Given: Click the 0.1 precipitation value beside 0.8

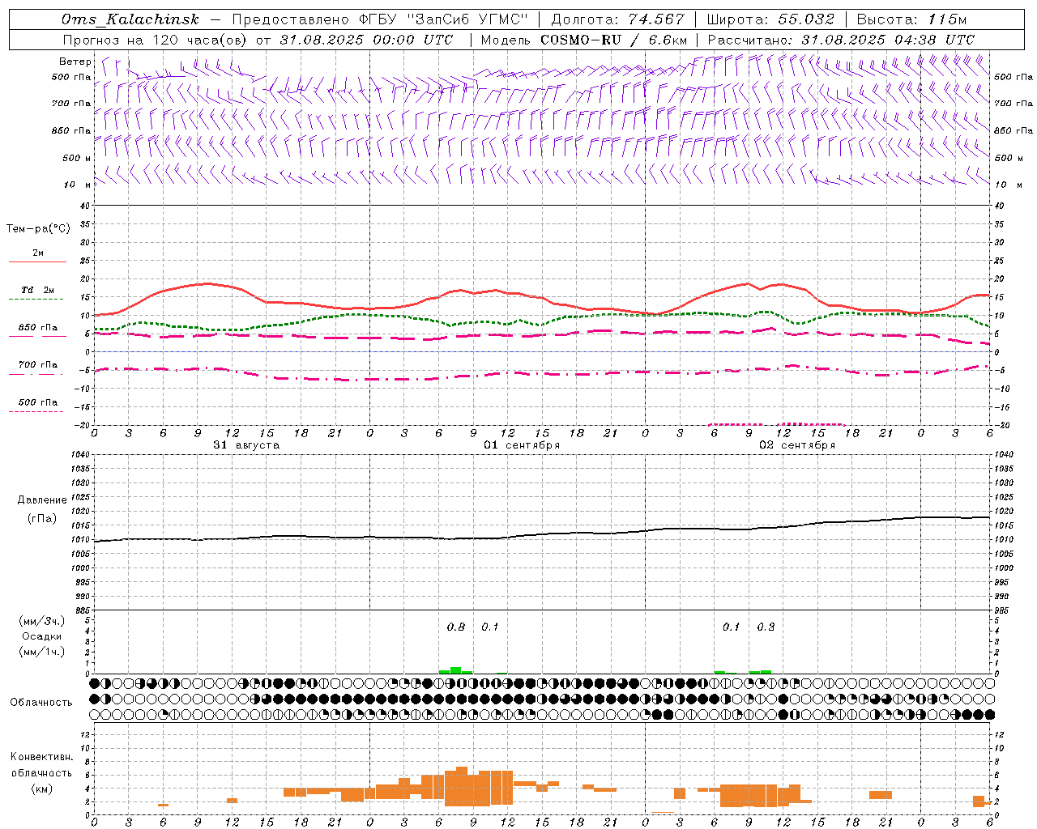Looking at the screenshot, I should pos(490,627).
